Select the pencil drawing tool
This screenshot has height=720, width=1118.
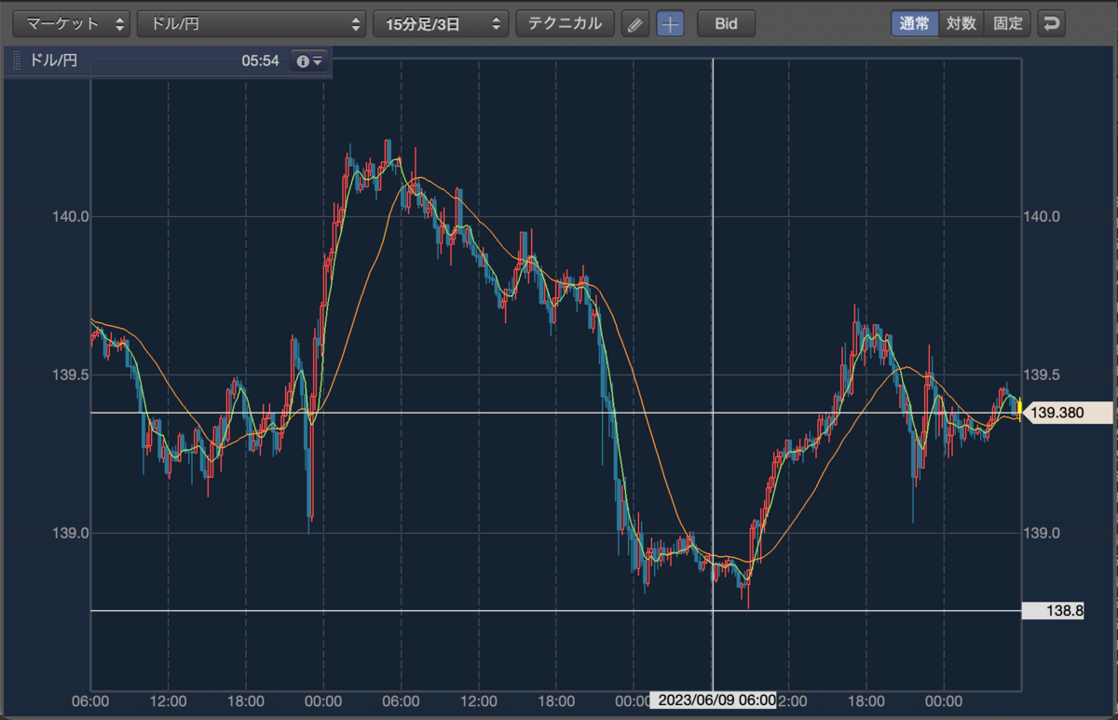tap(634, 24)
